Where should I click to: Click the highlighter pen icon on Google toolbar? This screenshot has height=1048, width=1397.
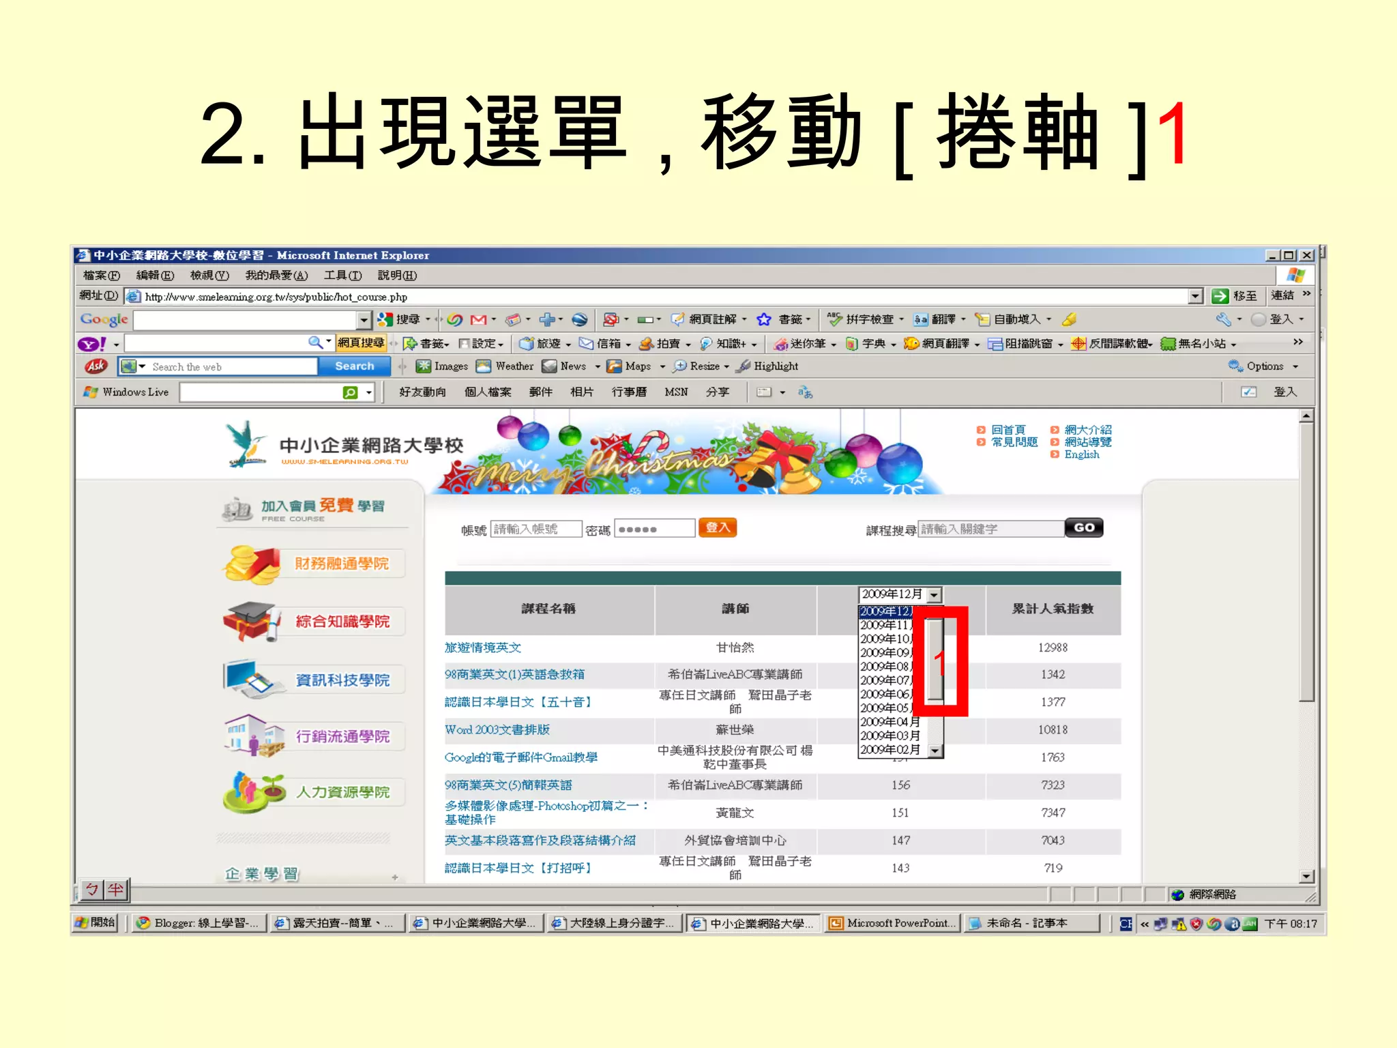click(x=1069, y=319)
